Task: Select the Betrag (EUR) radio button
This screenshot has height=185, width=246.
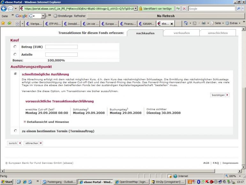Action: 15,47
